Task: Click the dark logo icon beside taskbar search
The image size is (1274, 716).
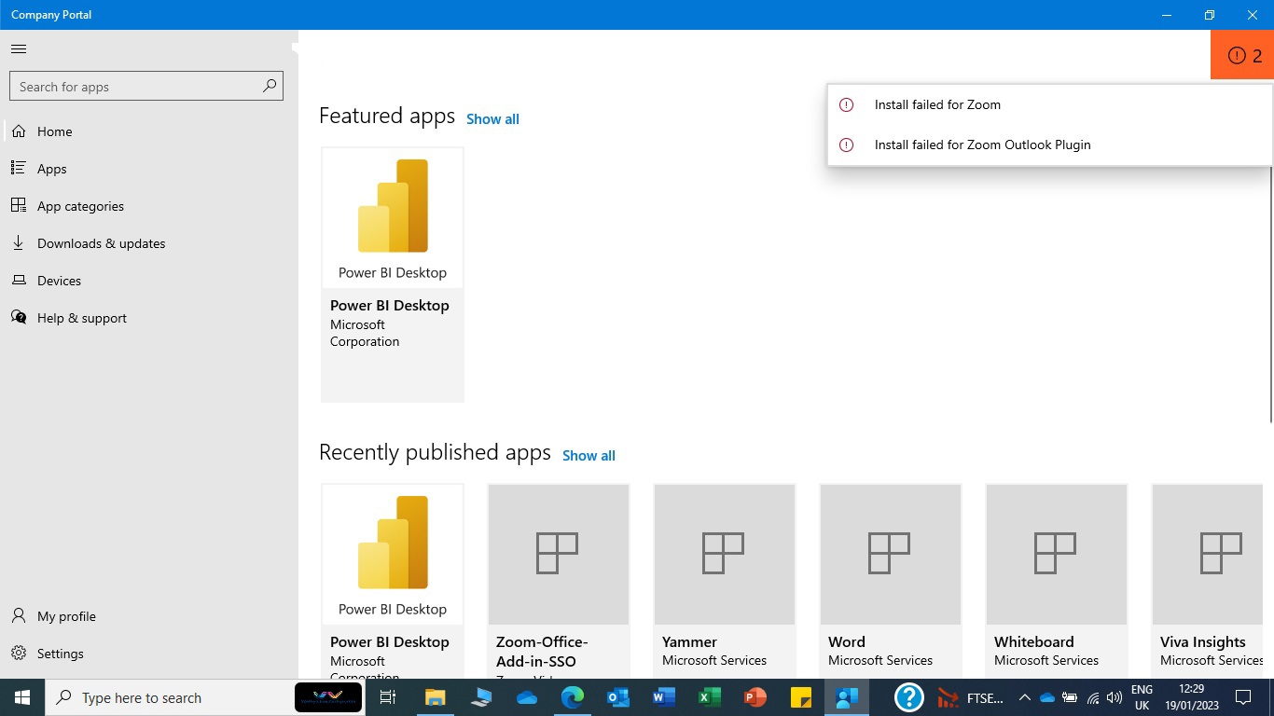Action: [328, 697]
